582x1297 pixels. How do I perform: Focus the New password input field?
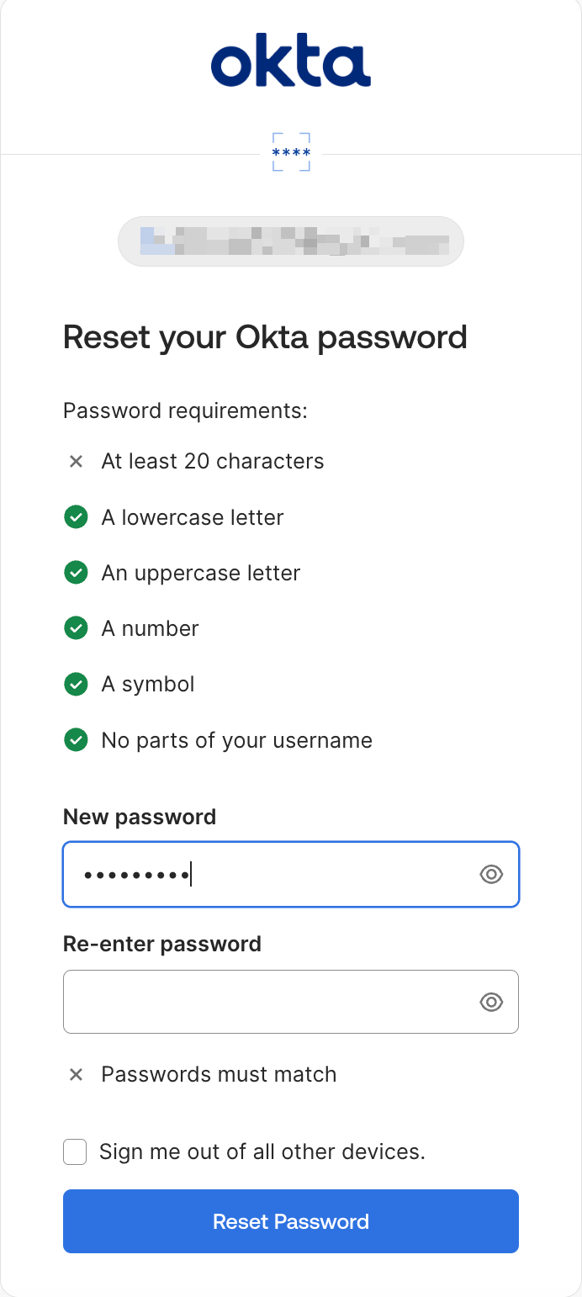269,875
